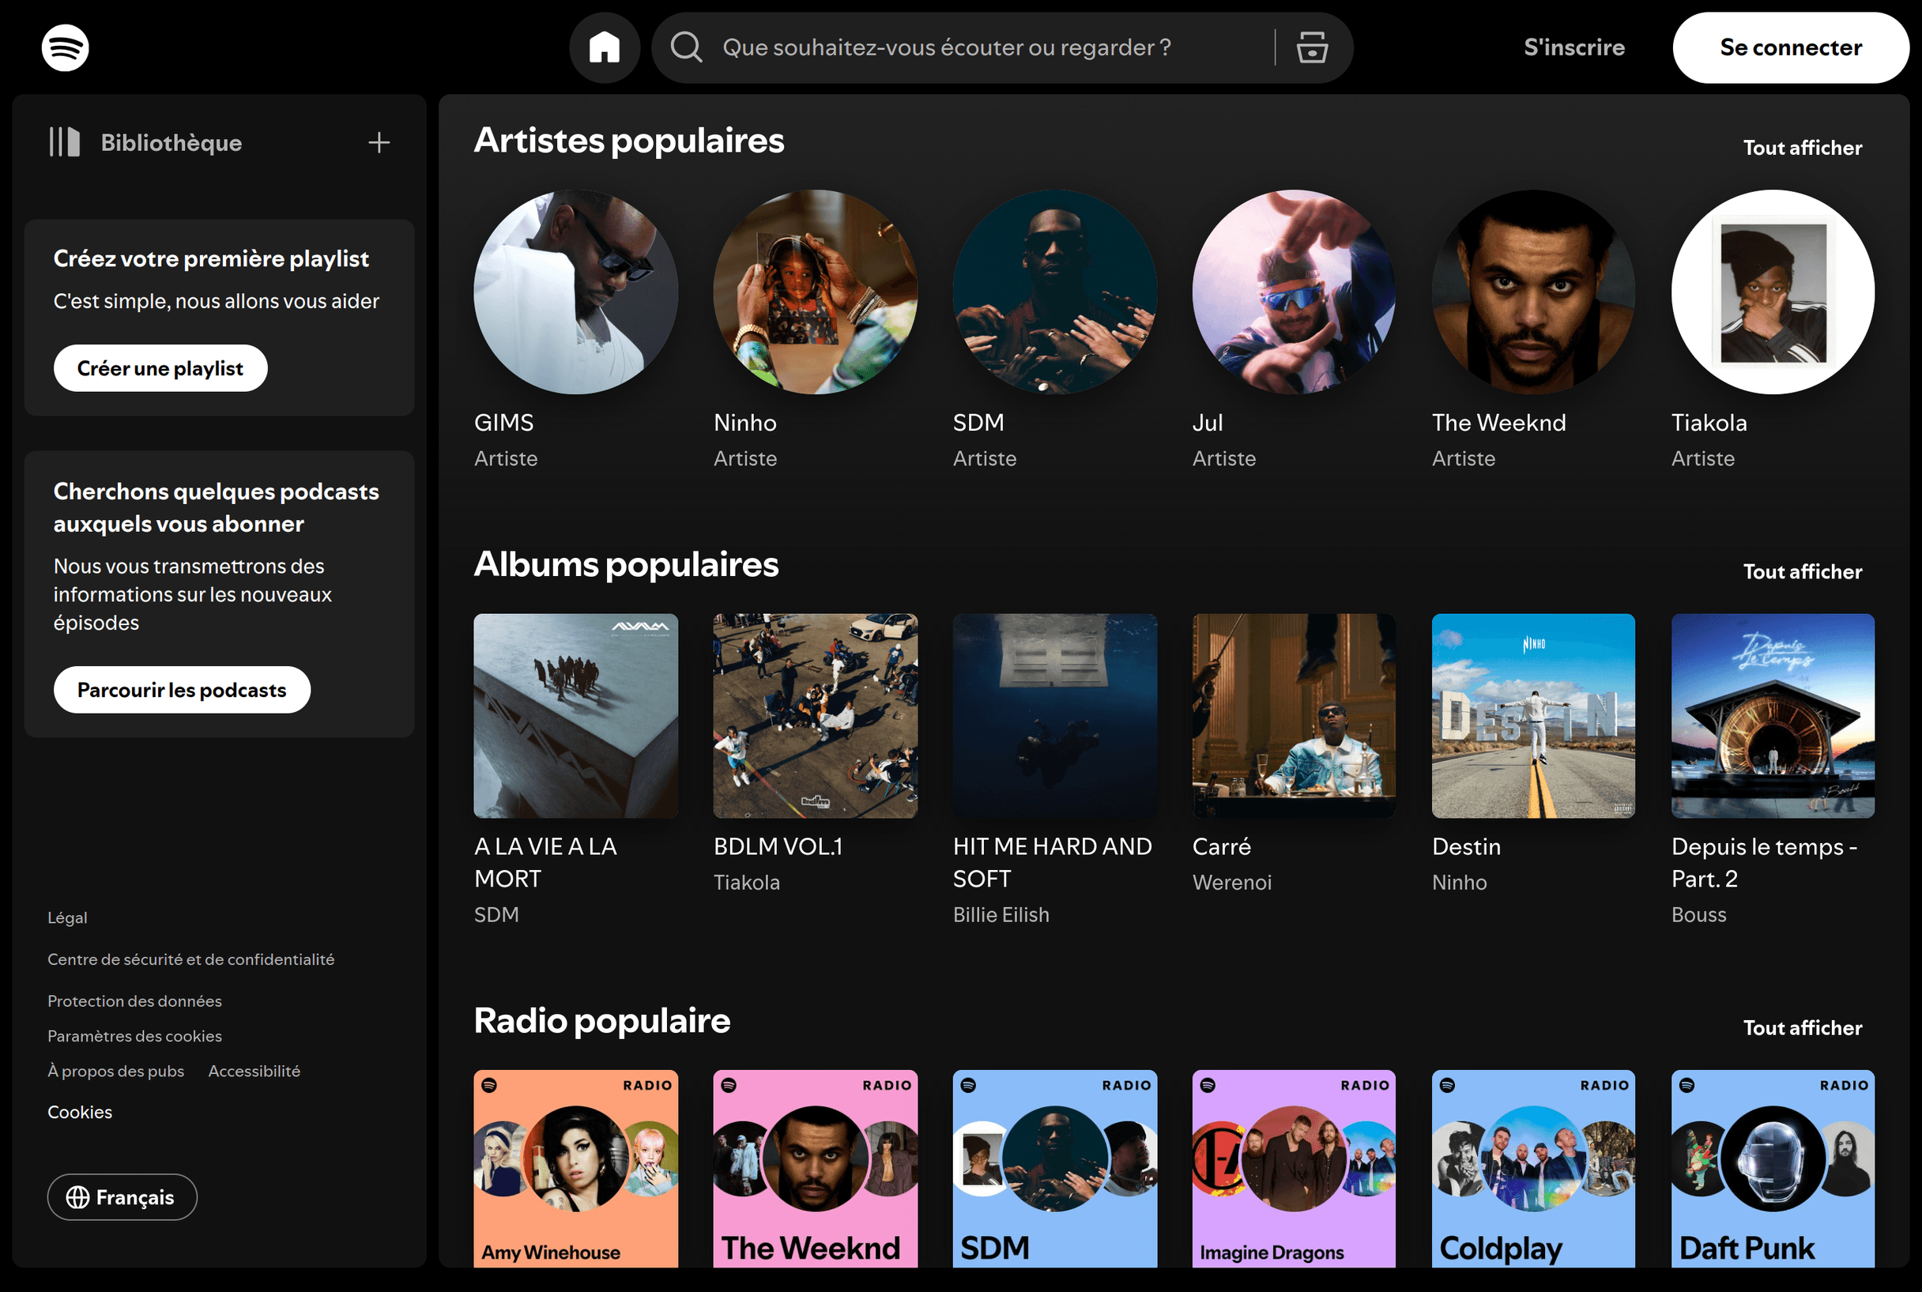
Task: Open the Paramètres des cookies page
Action: (x=134, y=1036)
